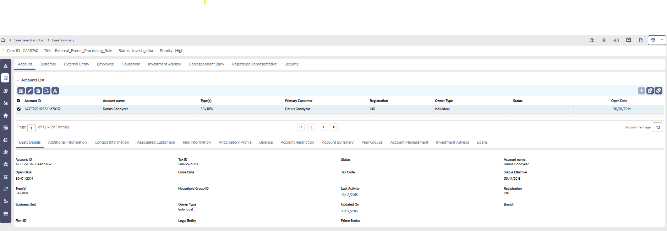This screenshot has height=231, width=667.
Task: Click the person-settings icon in the Accounts List toolbar
Action: click(55, 91)
